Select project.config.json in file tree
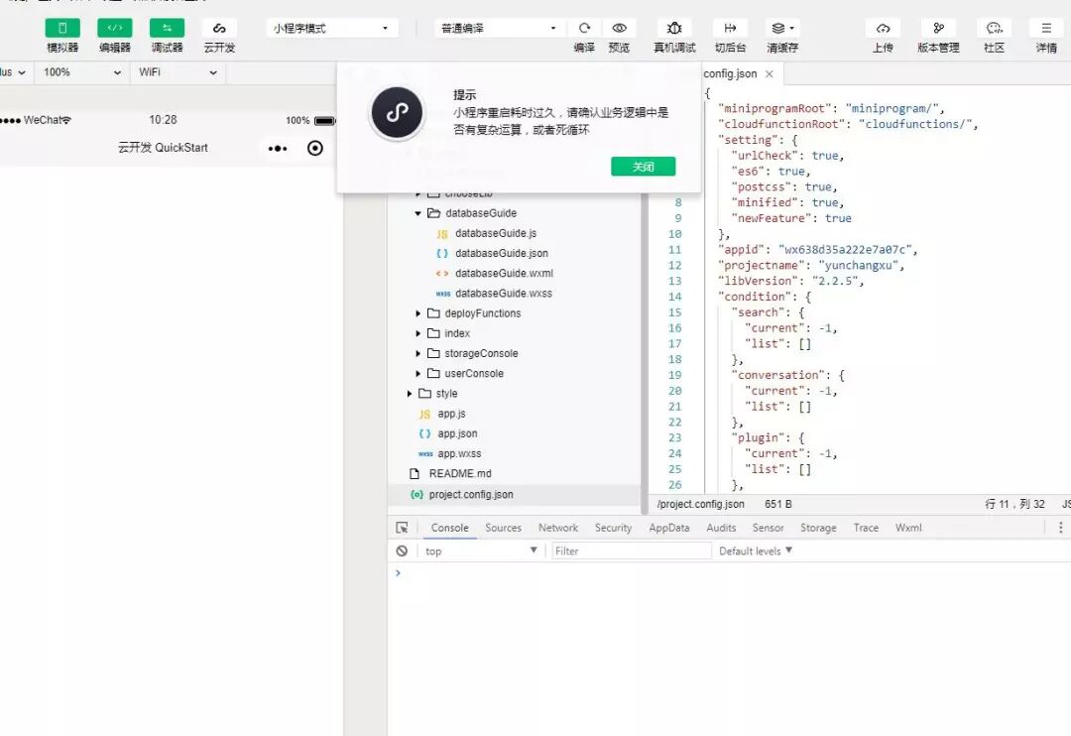 514,494
